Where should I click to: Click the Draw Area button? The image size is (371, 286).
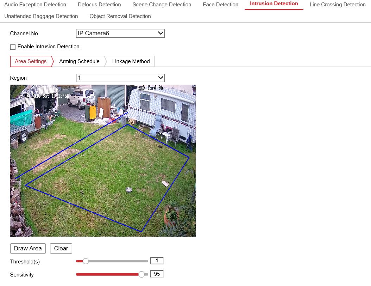pyautogui.click(x=28, y=248)
